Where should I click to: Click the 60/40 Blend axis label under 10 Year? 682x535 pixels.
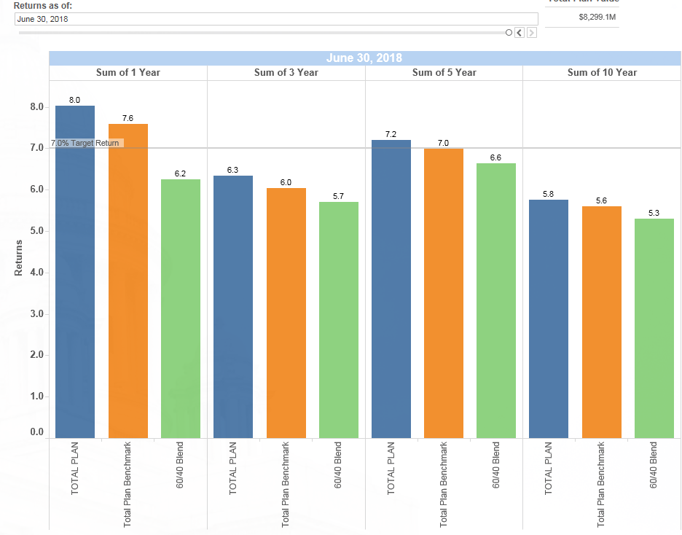[654, 465]
